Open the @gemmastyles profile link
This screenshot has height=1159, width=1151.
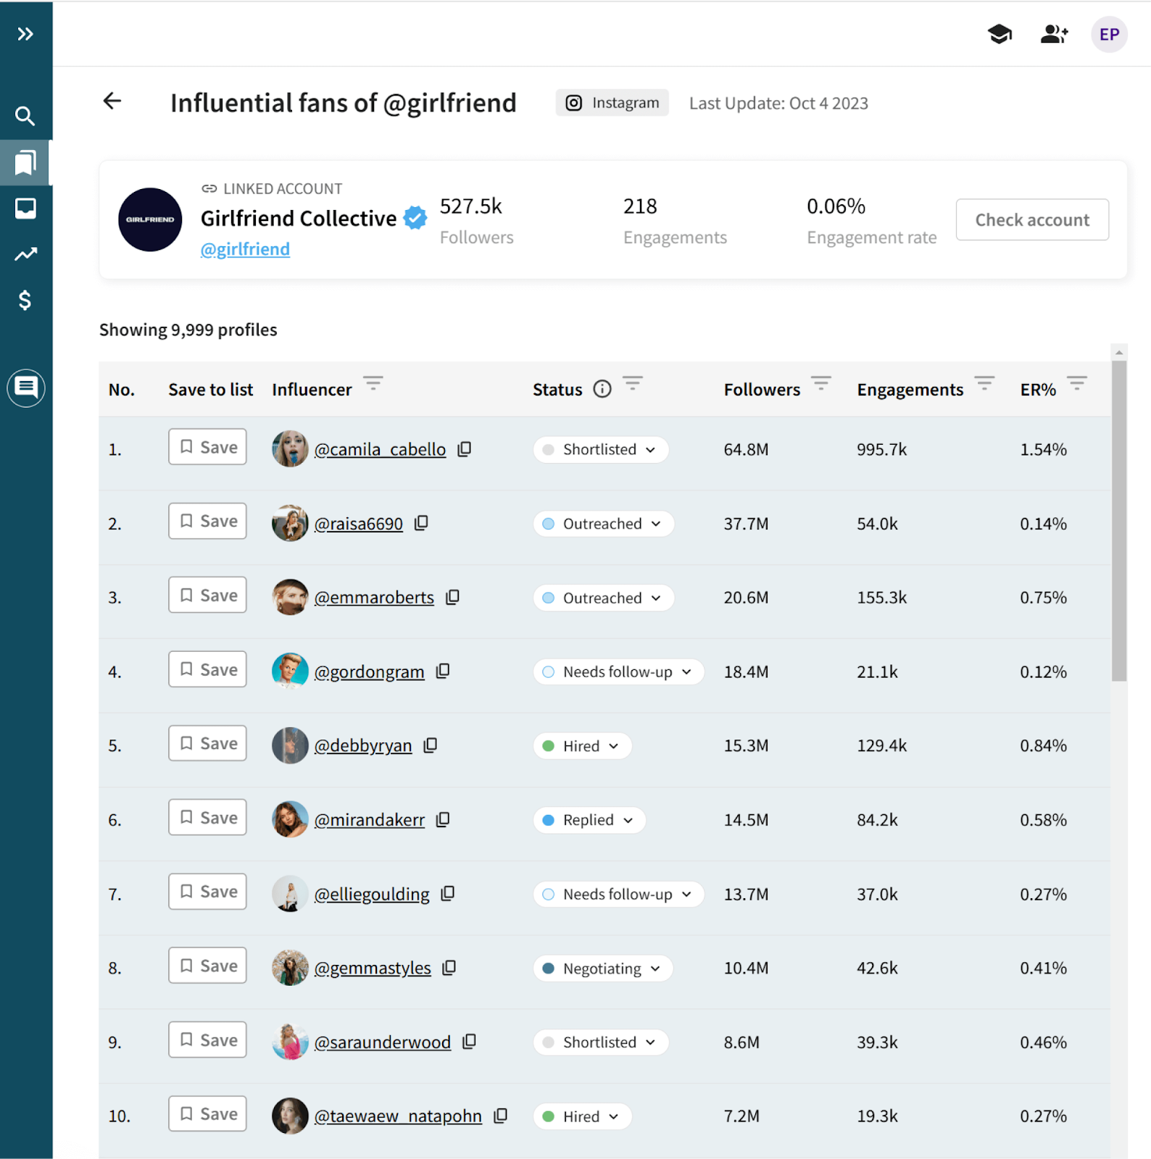tap(373, 968)
